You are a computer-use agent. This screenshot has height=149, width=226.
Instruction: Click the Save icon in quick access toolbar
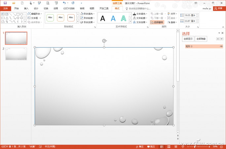pos(5,3)
